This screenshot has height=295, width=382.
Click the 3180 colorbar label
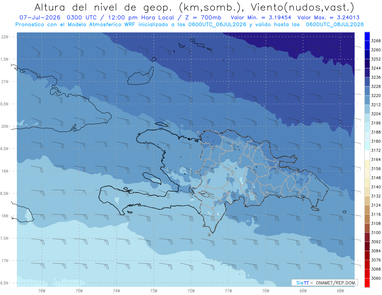coord(376,141)
